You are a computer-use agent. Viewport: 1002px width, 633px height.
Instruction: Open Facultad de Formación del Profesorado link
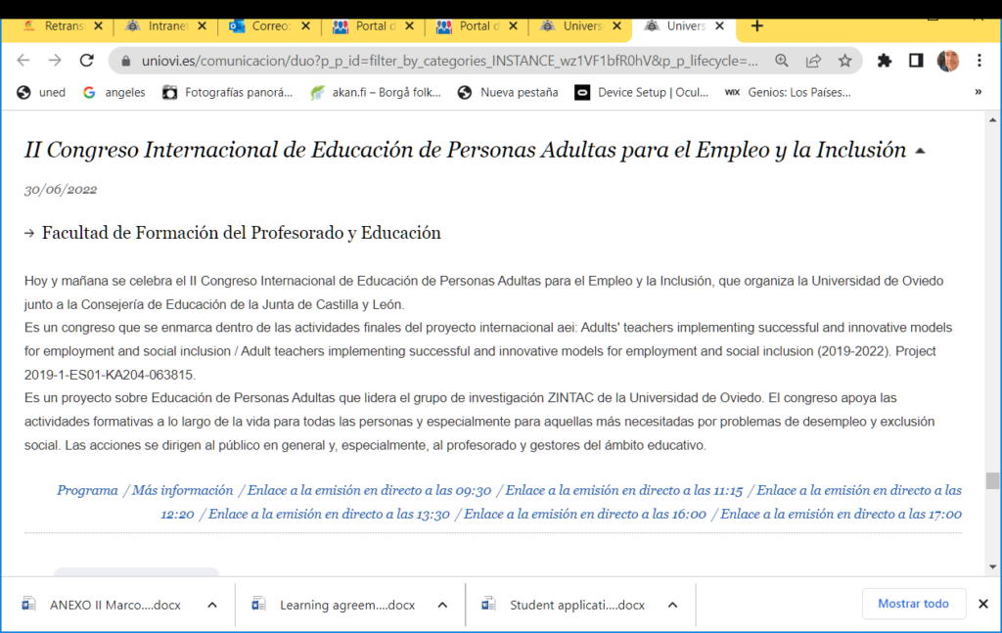point(241,233)
